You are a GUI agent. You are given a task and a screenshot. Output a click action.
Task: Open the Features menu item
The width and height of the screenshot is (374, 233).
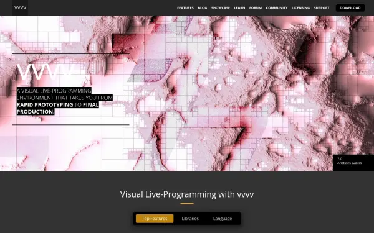click(185, 8)
